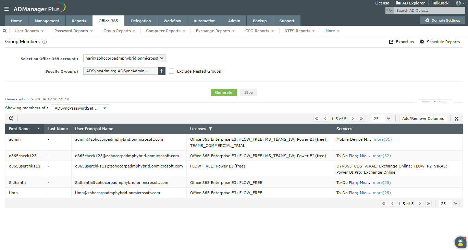This screenshot has width=468, height=250.
Task: Switch to the Workflow tab
Action: (172, 21)
